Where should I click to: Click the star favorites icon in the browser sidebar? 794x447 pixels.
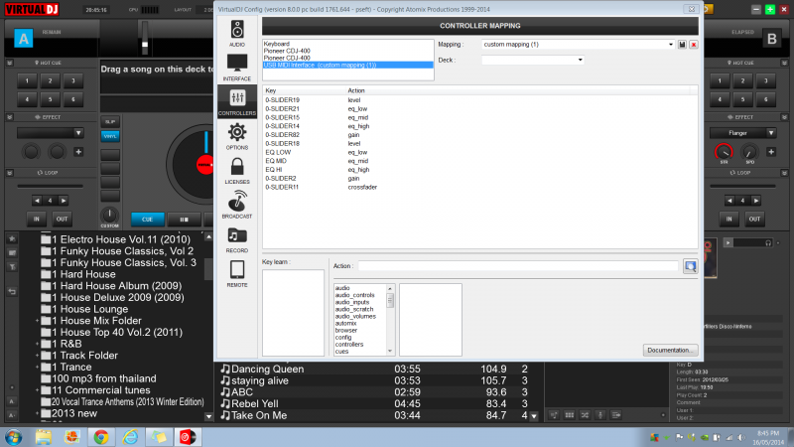click(12, 238)
